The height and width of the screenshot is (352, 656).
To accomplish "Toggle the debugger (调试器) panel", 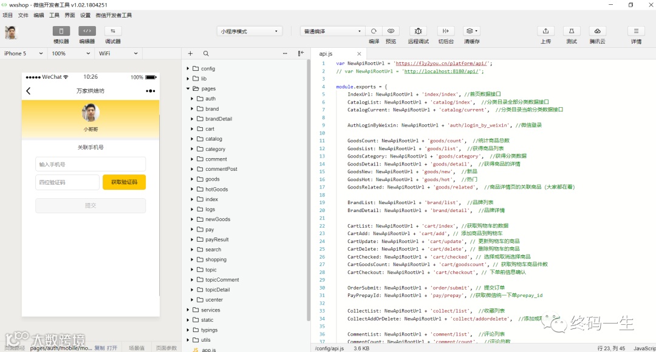I will tap(113, 31).
